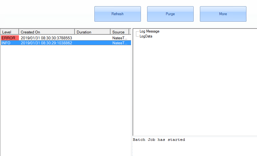Select the LogData tree node

tap(146, 36)
